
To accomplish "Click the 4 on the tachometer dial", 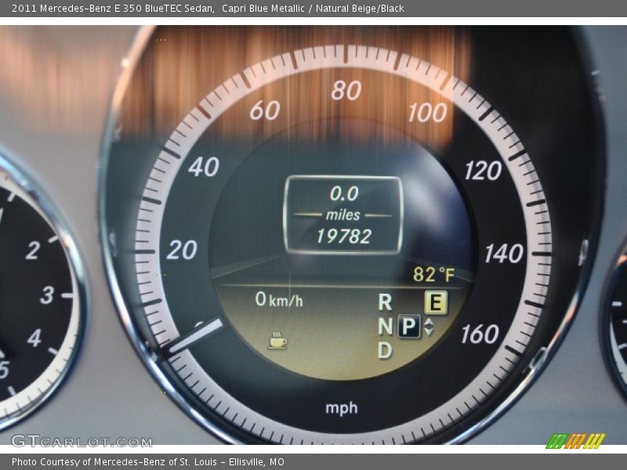I will tap(34, 338).
